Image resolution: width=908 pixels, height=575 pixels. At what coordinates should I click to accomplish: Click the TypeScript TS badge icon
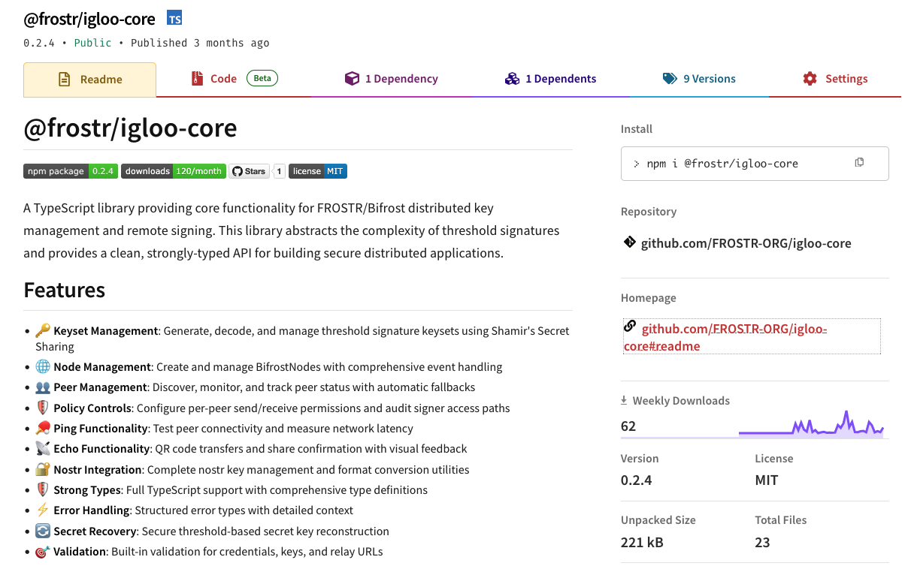[174, 19]
